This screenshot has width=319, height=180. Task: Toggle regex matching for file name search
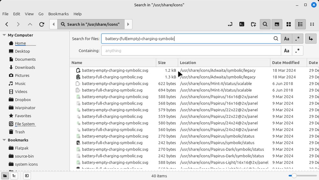pyautogui.click(x=297, y=39)
